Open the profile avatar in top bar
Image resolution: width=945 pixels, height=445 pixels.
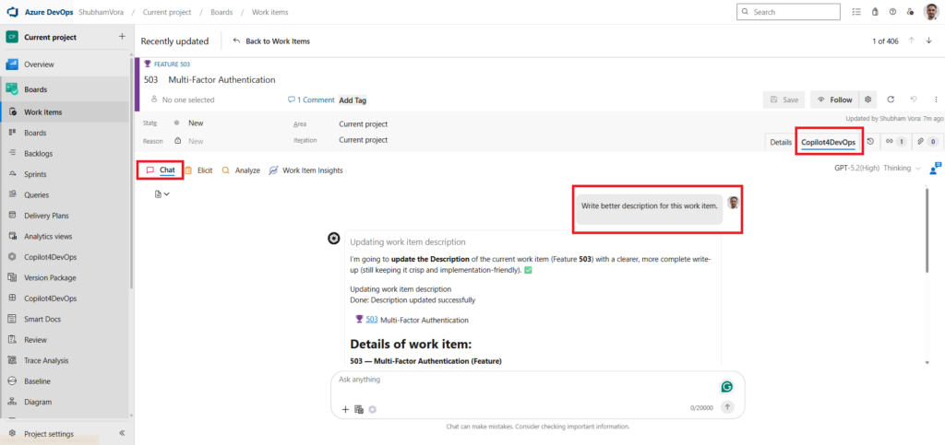[x=931, y=12]
